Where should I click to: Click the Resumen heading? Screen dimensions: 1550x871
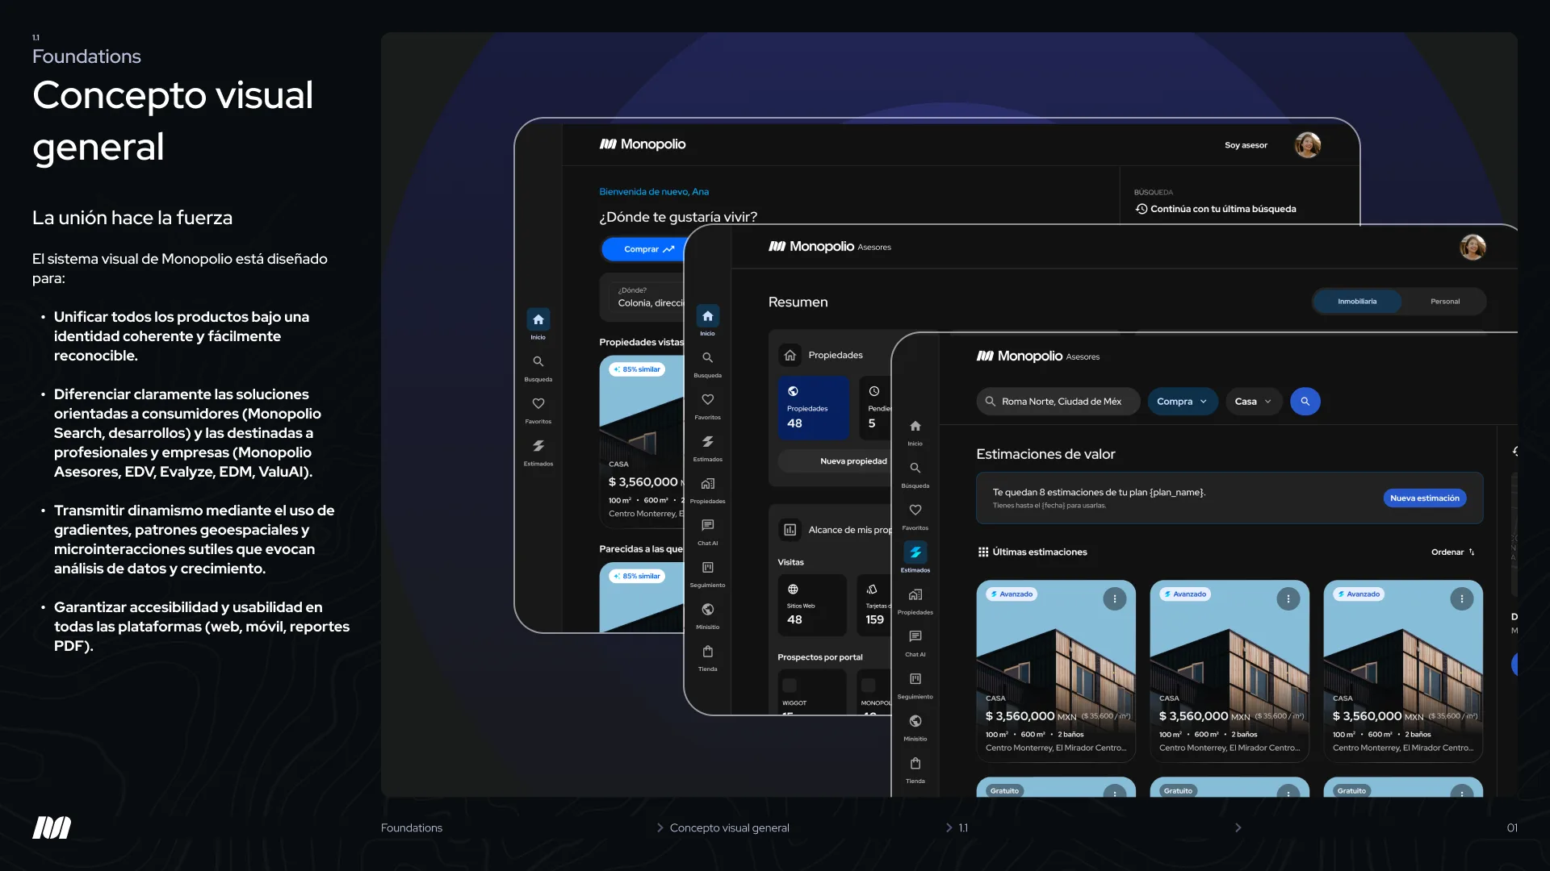pyautogui.click(x=798, y=302)
